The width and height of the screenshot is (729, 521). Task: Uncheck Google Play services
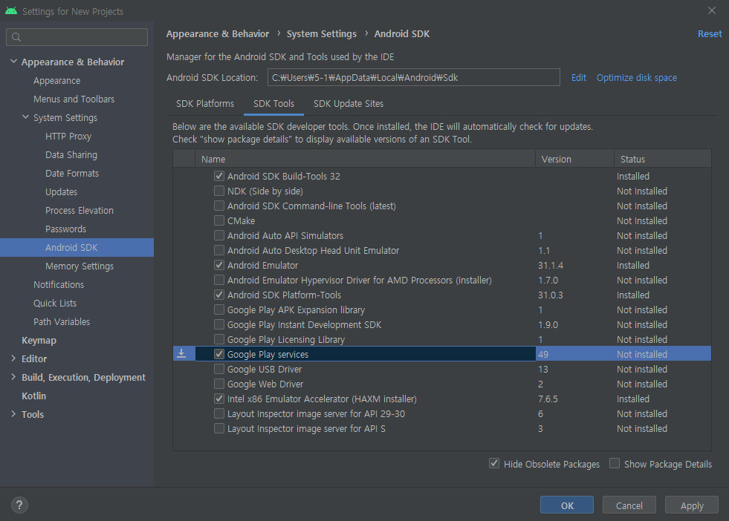pos(219,354)
